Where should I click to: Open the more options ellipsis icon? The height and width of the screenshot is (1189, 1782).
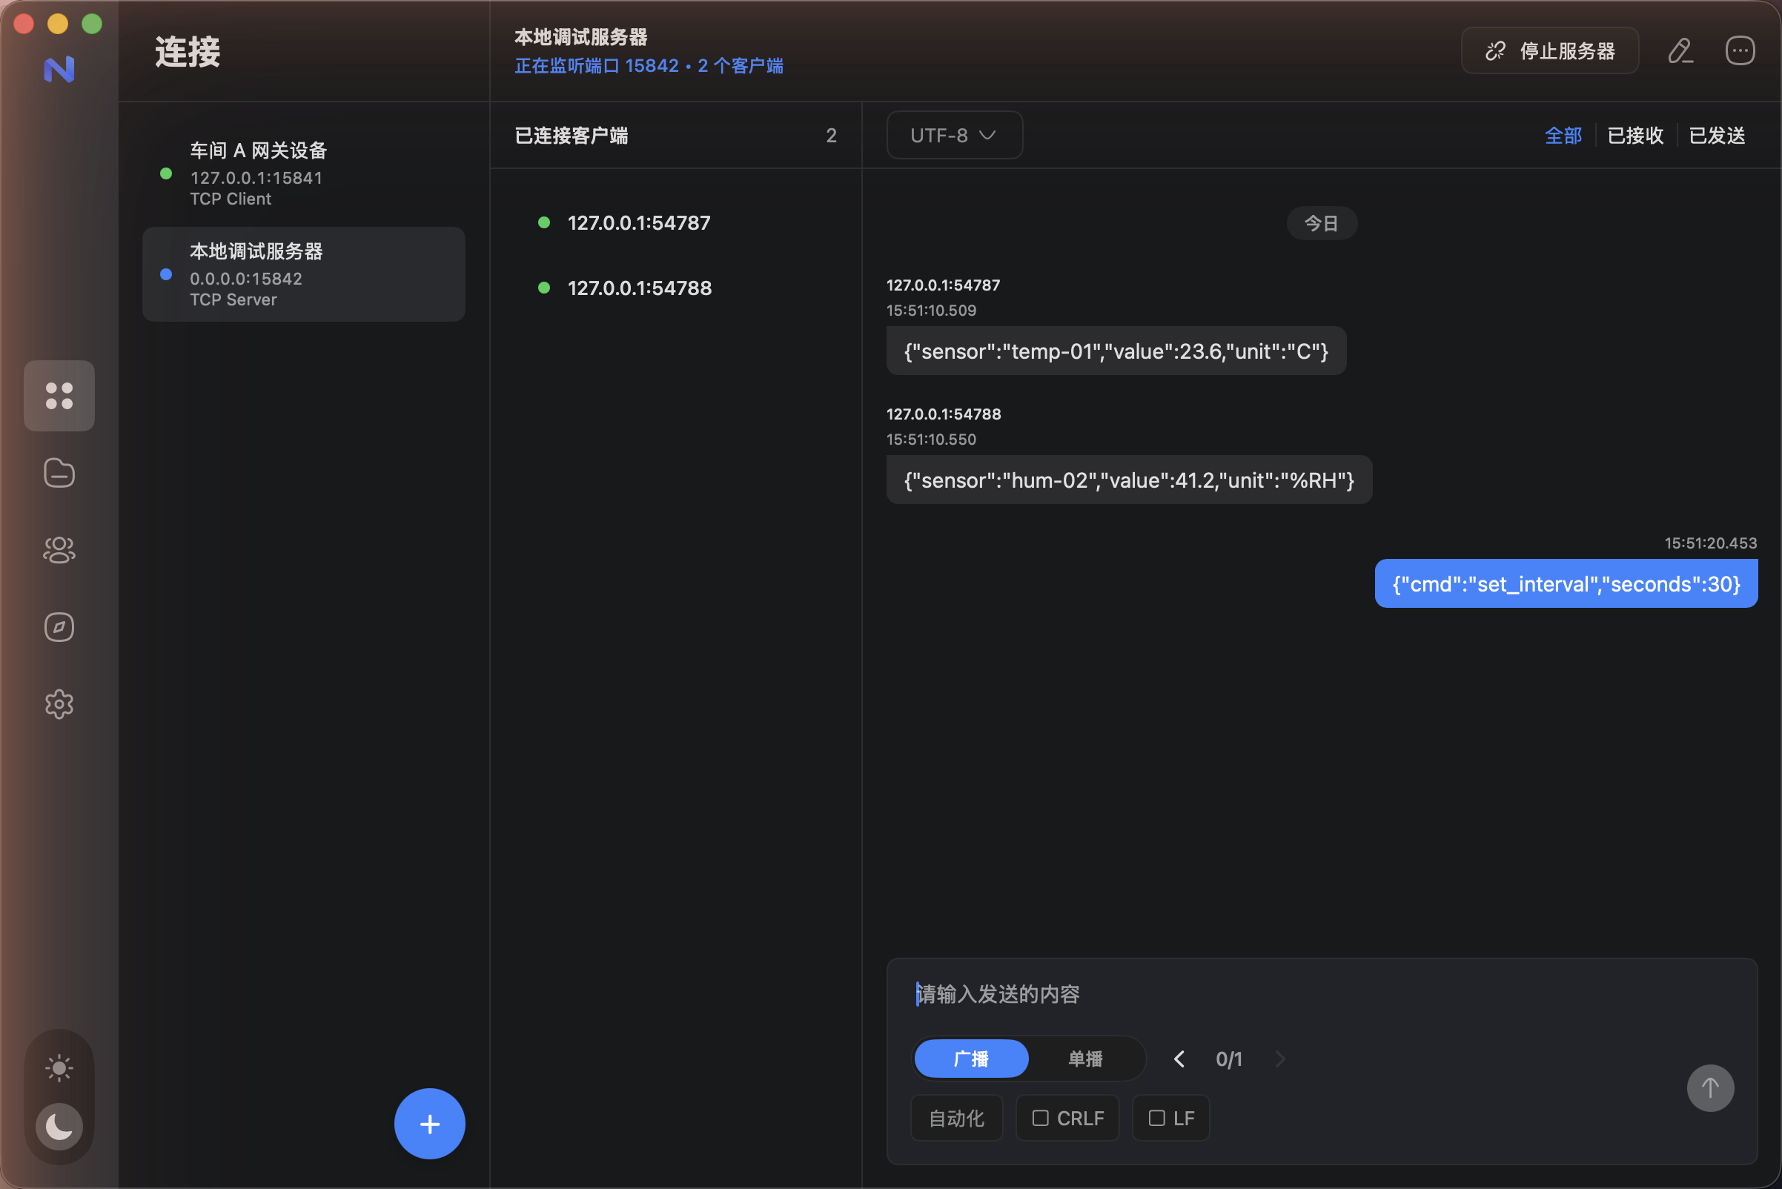click(x=1740, y=51)
